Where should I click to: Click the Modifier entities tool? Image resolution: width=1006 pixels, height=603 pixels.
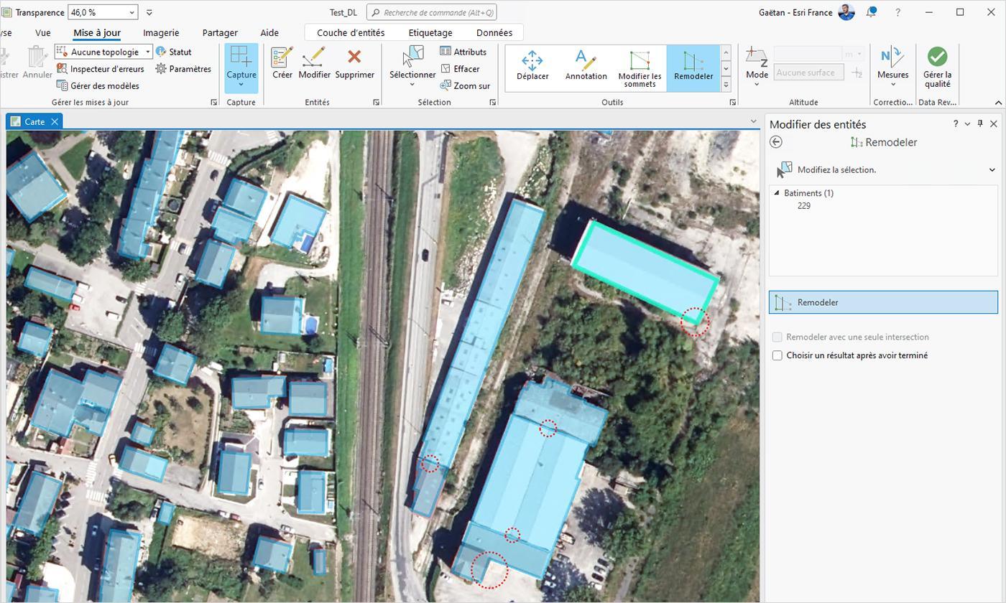coord(314,63)
